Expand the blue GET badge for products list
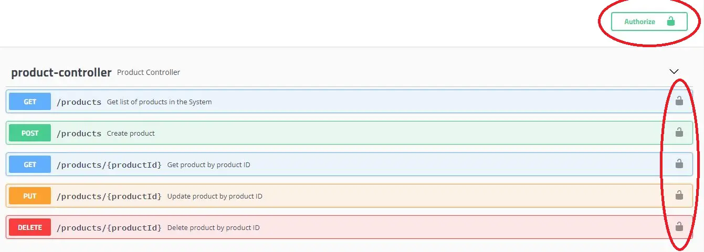704x252 pixels. click(30, 102)
